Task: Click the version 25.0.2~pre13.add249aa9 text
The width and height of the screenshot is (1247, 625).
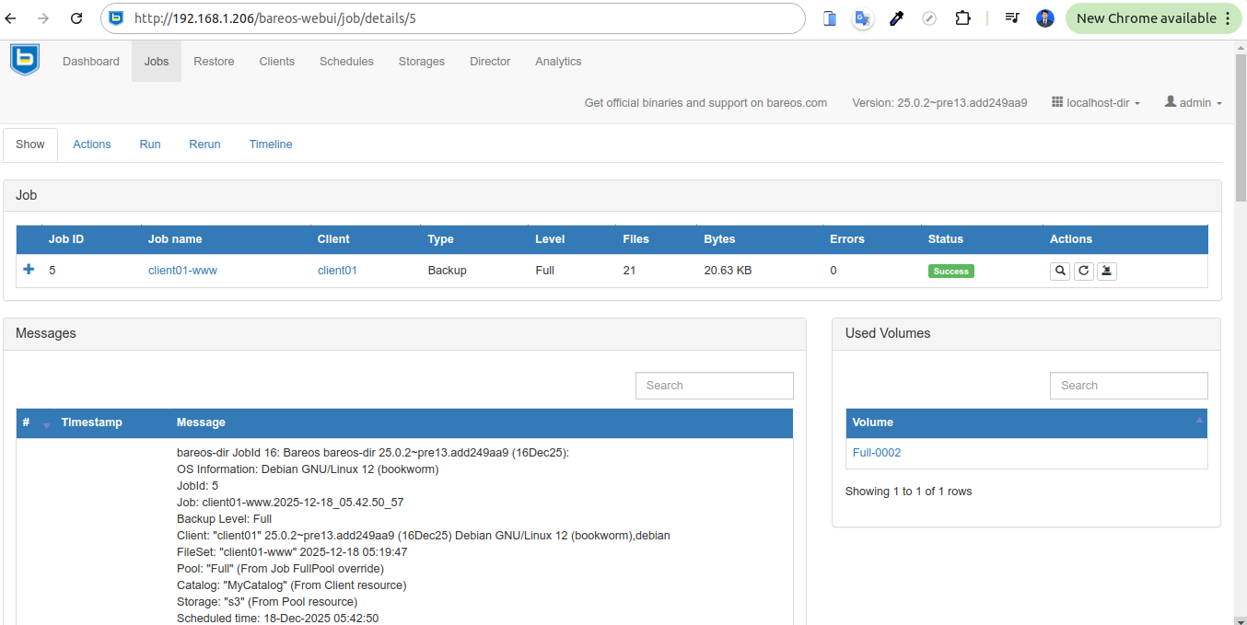Action: click(939, 103)
